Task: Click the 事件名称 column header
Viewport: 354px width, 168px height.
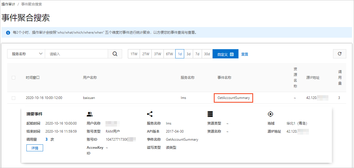Action: [224, 78]
